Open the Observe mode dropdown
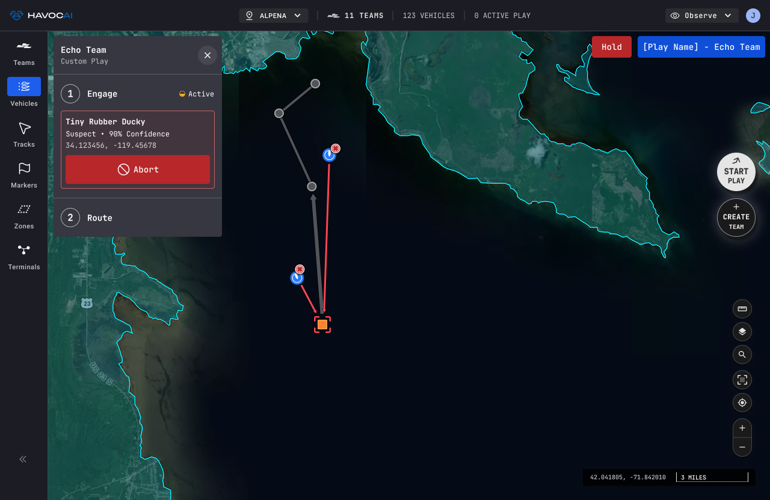The image size is (770, 500). pyautogui.click(x=701, y=16)
